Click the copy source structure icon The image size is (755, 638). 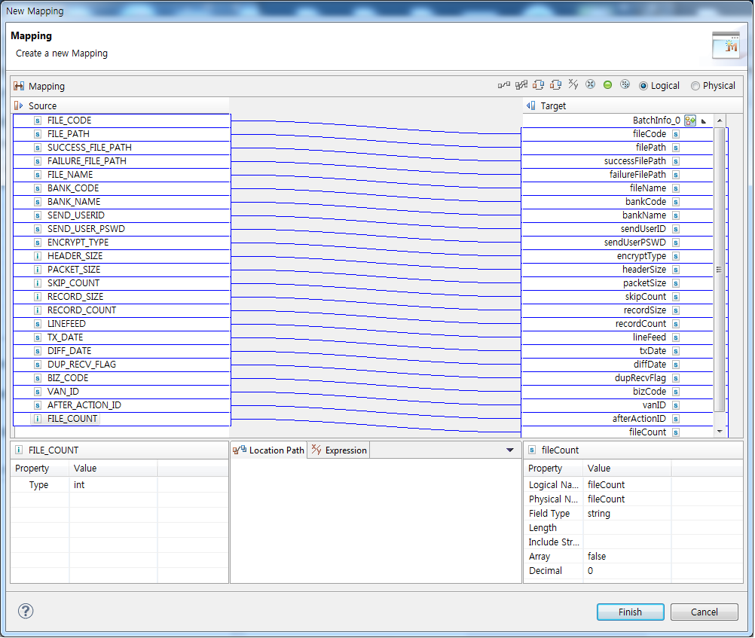536,84
